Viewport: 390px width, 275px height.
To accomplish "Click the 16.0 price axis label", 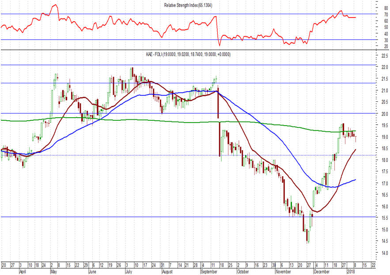I will [x=385, y=207].
